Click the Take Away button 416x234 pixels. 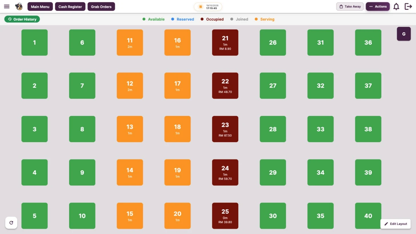pos(350,7)
